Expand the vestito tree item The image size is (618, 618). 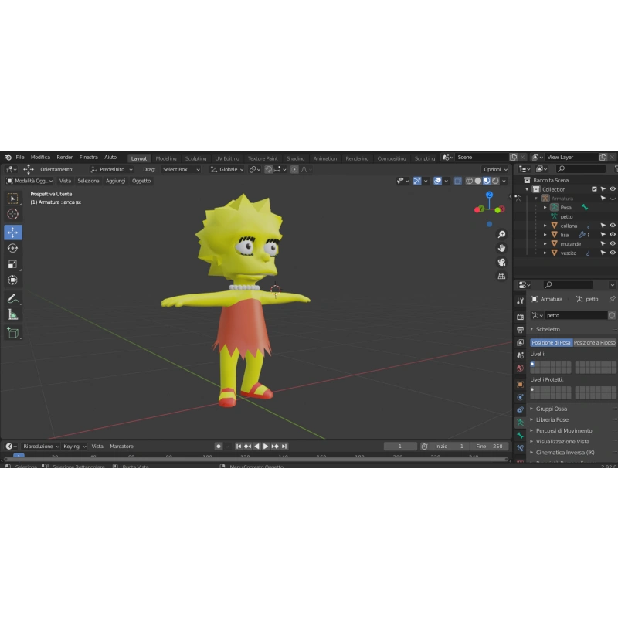[x=545, y=253]
